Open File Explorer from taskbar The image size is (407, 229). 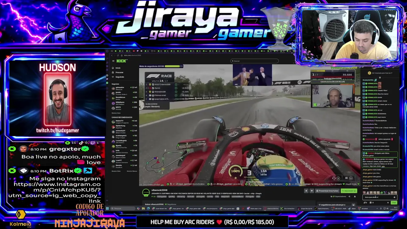143,208
